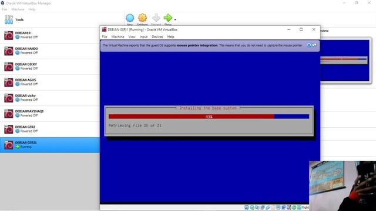
Task: Click the recording icon in the VM status bar
Action: [x=284, y=207]
